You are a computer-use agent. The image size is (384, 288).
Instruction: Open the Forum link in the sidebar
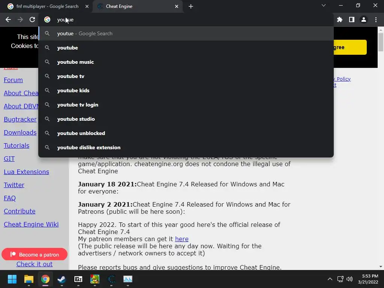tap(13, 80)
